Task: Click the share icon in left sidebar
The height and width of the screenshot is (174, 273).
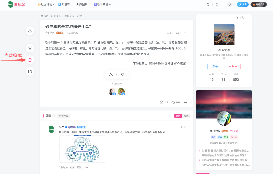Action: point(30,71)
